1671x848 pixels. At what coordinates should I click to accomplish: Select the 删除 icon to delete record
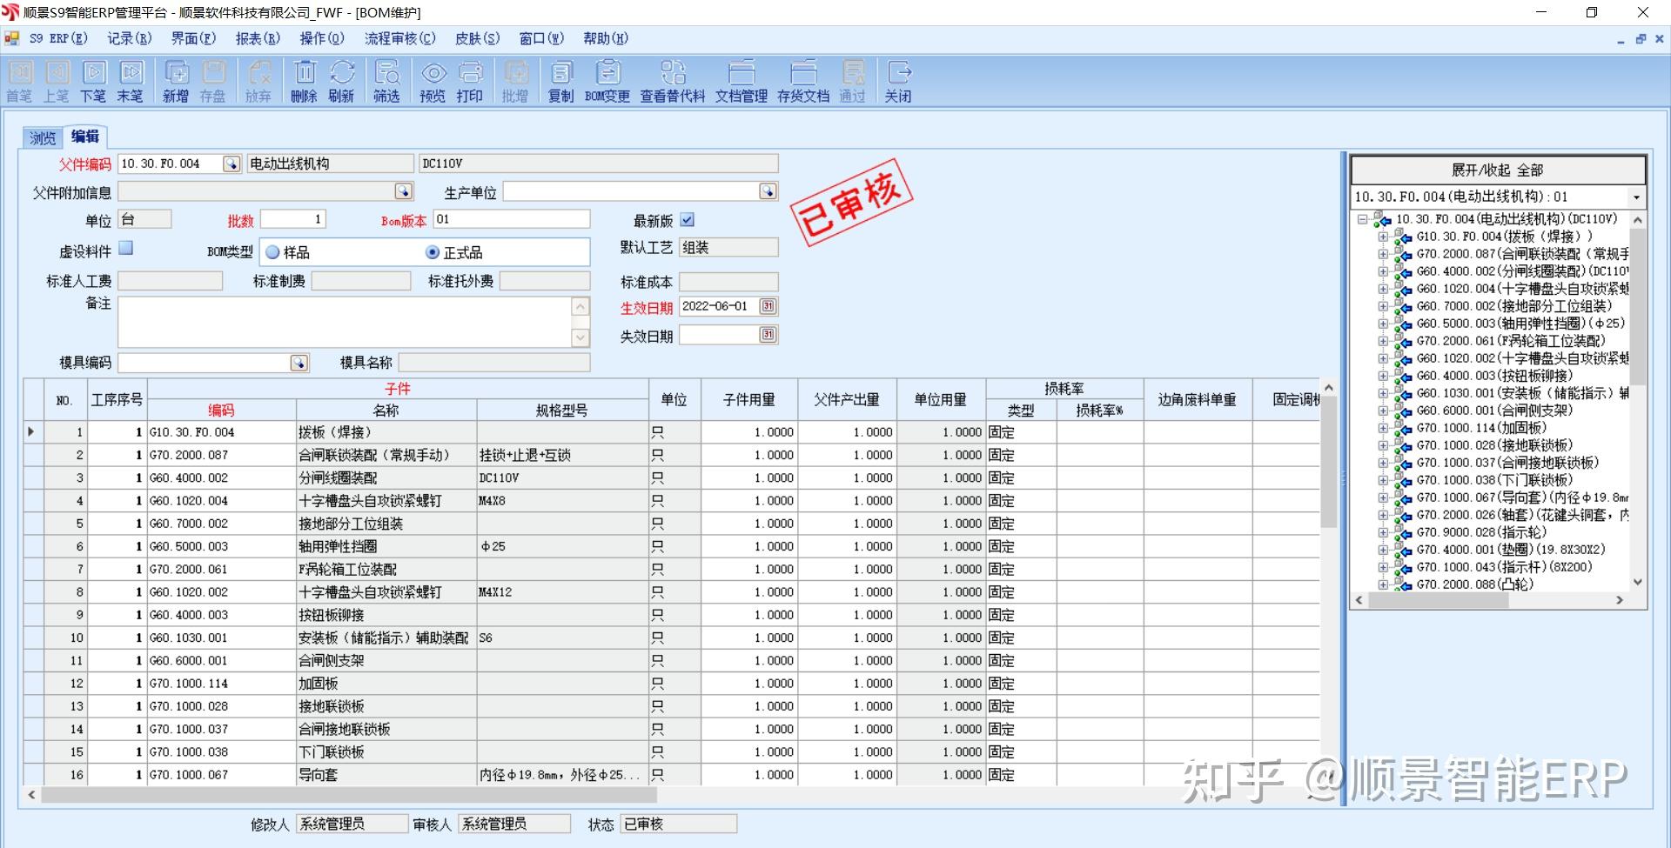tap(304, 80)
